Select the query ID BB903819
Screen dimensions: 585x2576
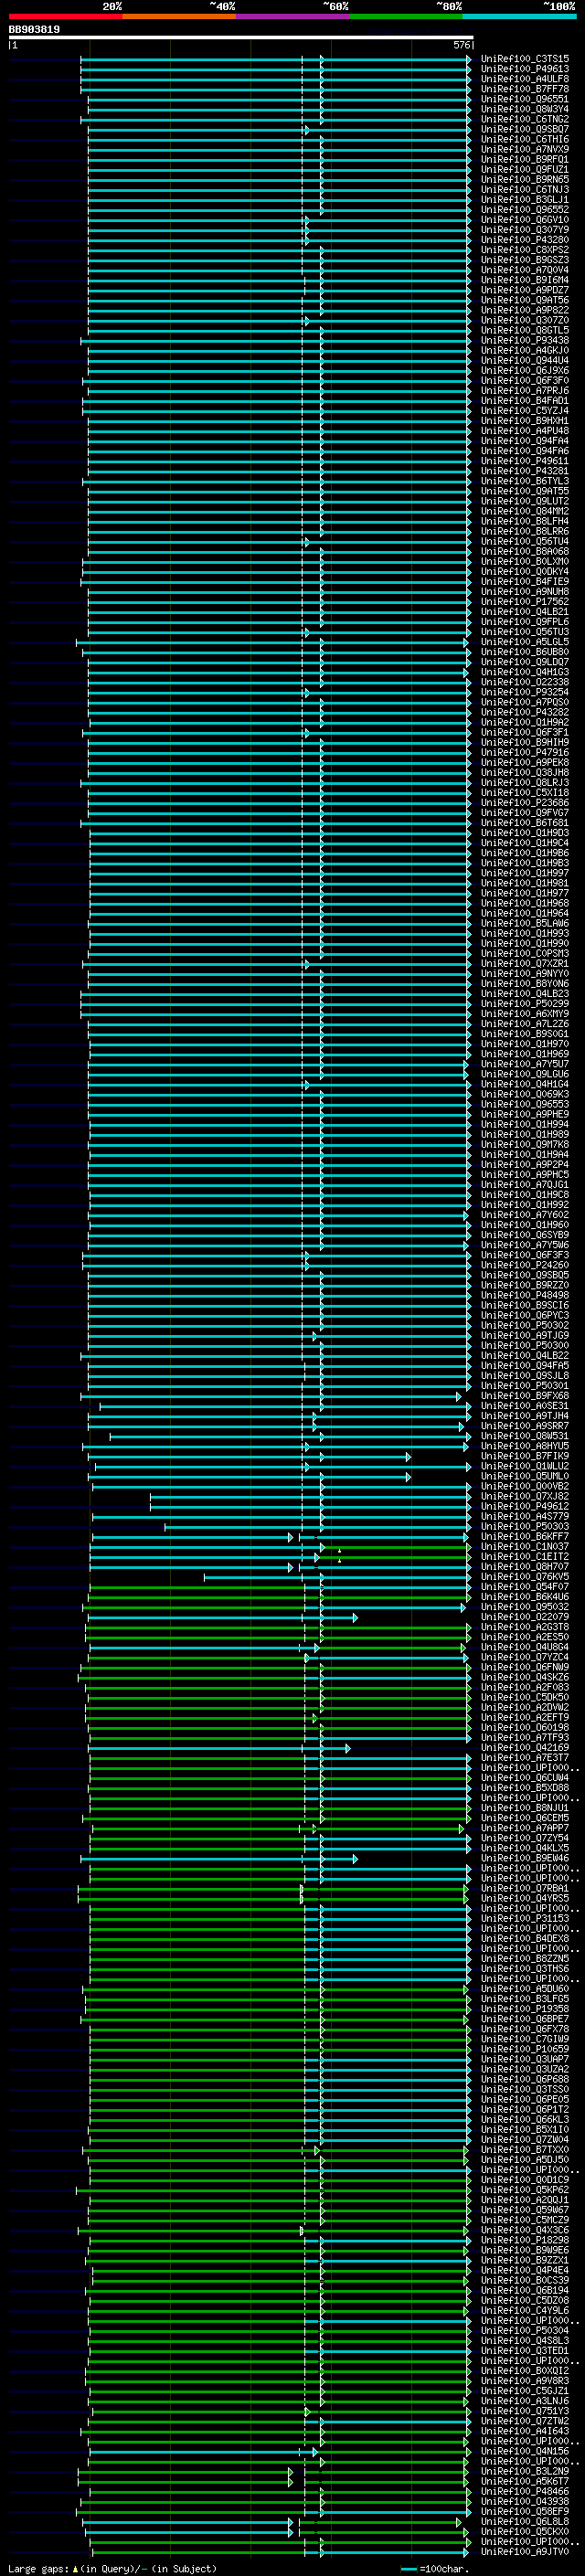coord(34,30)
